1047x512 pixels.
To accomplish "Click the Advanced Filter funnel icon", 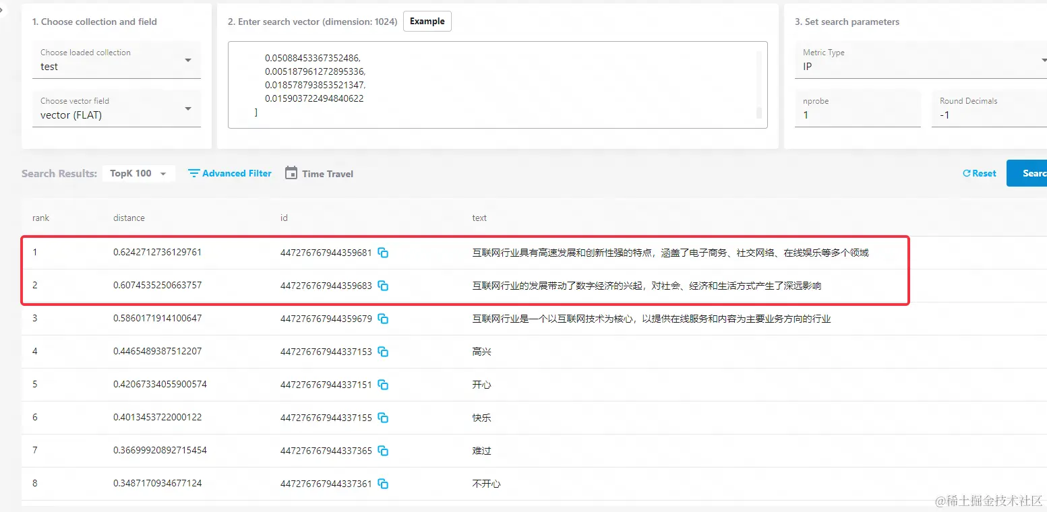I will pos(193,174).
